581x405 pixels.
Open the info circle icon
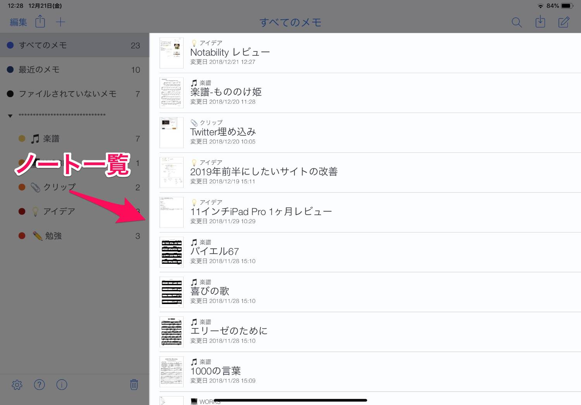(x=62, y=384)
